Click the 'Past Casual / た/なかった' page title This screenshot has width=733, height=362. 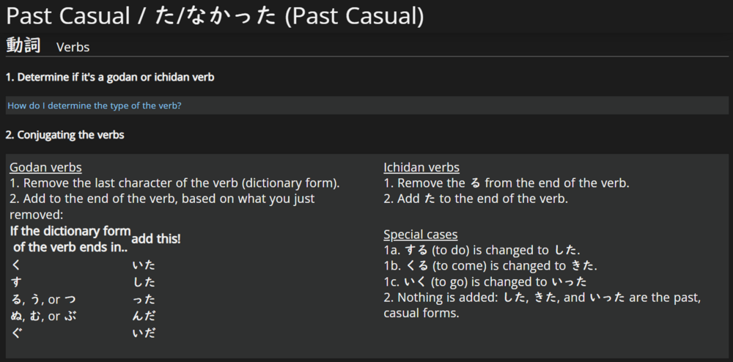[215, 16]
